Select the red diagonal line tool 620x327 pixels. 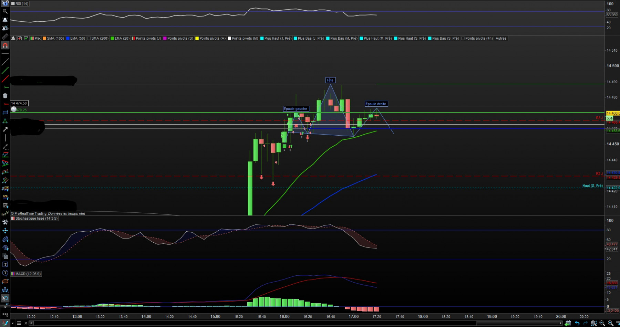(5, 78)
